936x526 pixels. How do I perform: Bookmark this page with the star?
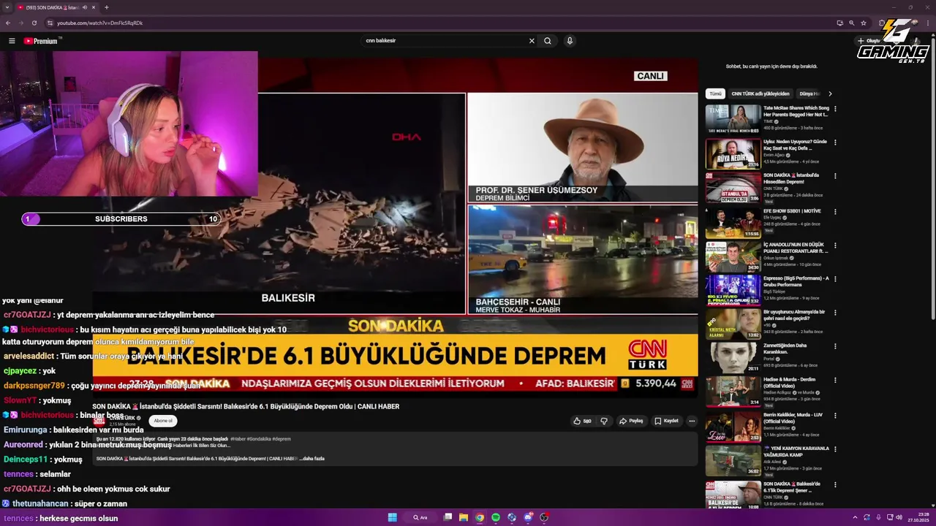pos(864,23)
